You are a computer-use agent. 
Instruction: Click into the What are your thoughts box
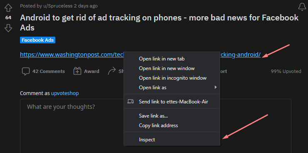(72, 126)
